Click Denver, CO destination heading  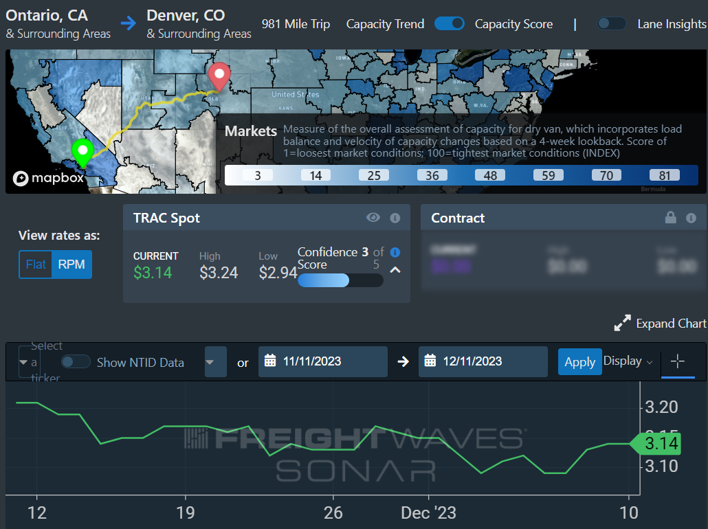pyautogui.click(x=186, y=15)
